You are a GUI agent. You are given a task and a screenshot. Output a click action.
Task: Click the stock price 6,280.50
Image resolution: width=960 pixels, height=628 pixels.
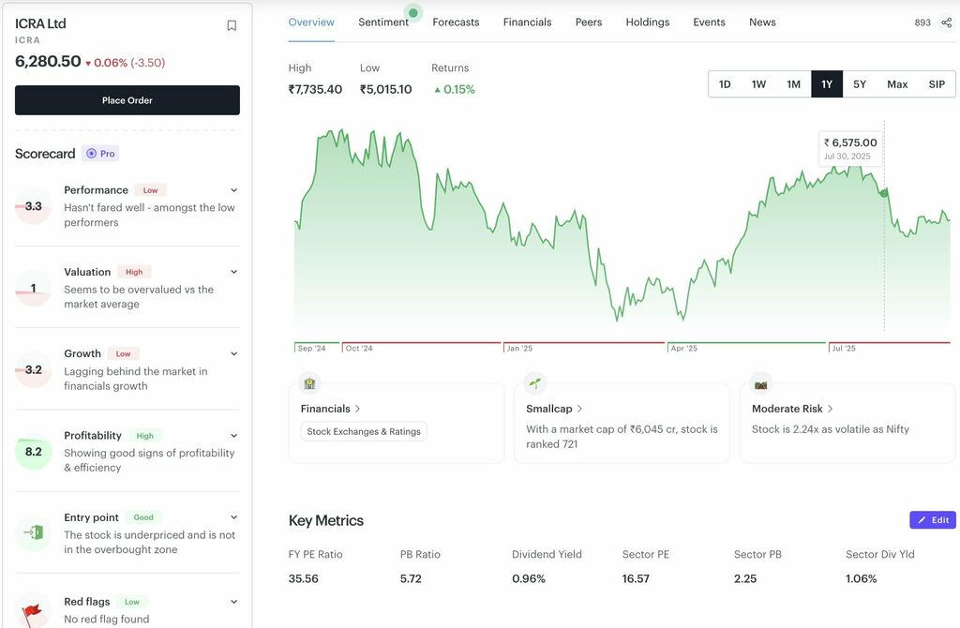tap(48, 62)
